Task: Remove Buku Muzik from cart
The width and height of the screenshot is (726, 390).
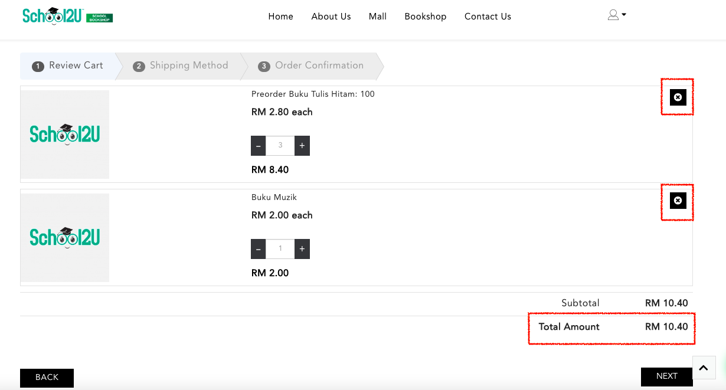Action: tap(678, 201)
